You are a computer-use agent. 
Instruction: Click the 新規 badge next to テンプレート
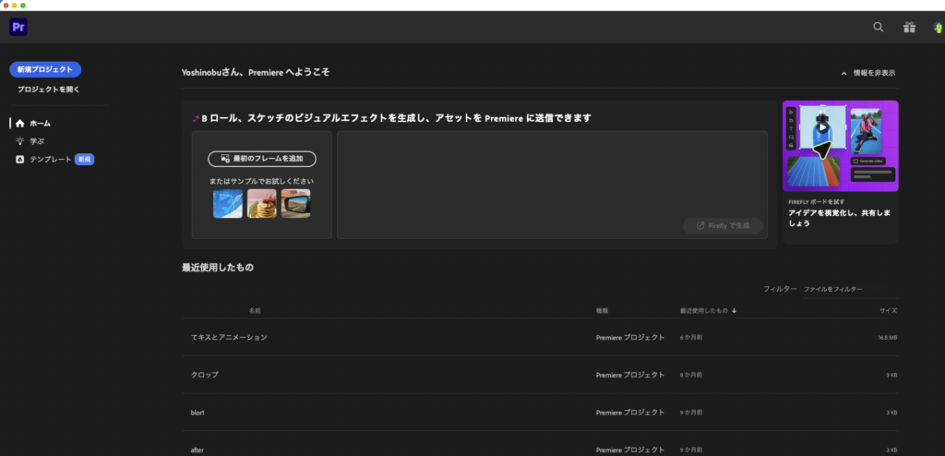coord(84,160)
